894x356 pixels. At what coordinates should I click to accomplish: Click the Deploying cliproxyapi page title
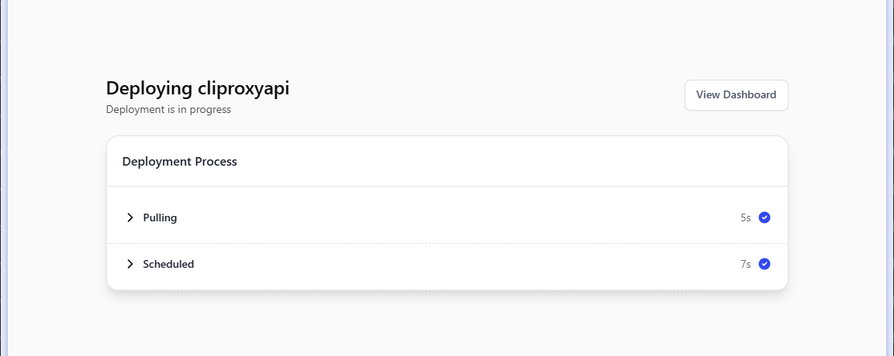click(197, 88)
